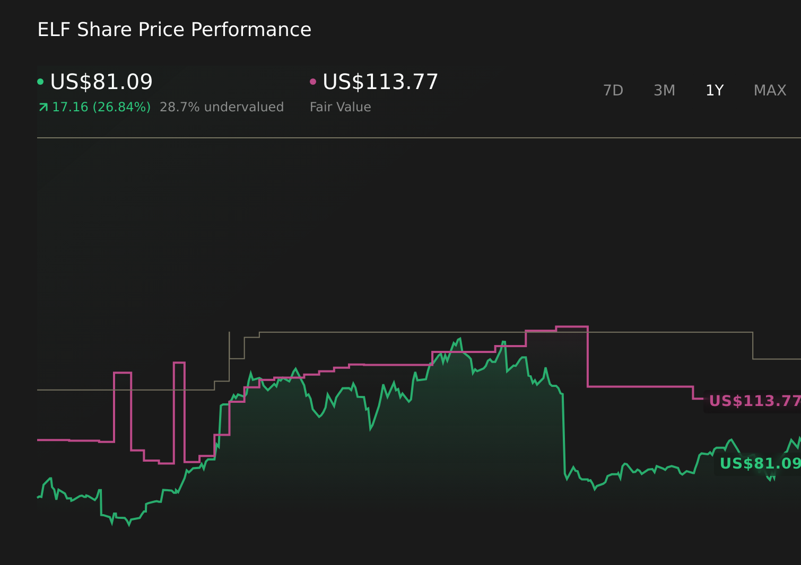This screenshot has height=565, width=801.
Task: Select the 1Y time range option
Action: coord(715,90)
